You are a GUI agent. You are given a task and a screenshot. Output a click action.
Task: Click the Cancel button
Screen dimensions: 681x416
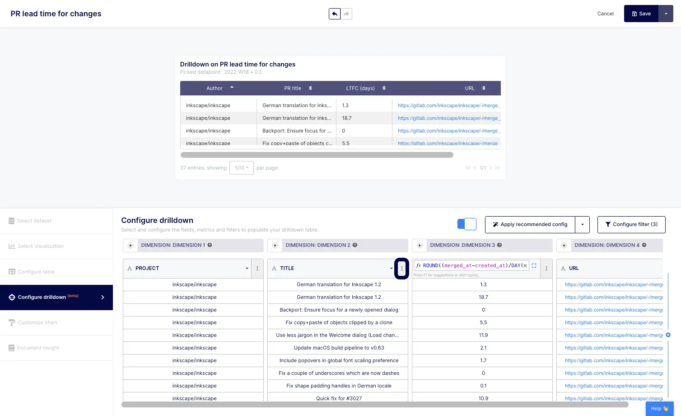pyautogui.click(x=605, y=14)
